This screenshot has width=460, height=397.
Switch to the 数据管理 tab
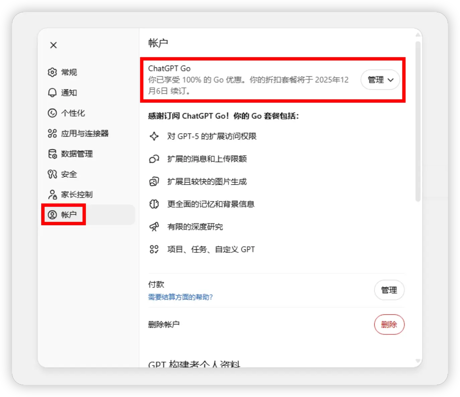pos(77,154)
